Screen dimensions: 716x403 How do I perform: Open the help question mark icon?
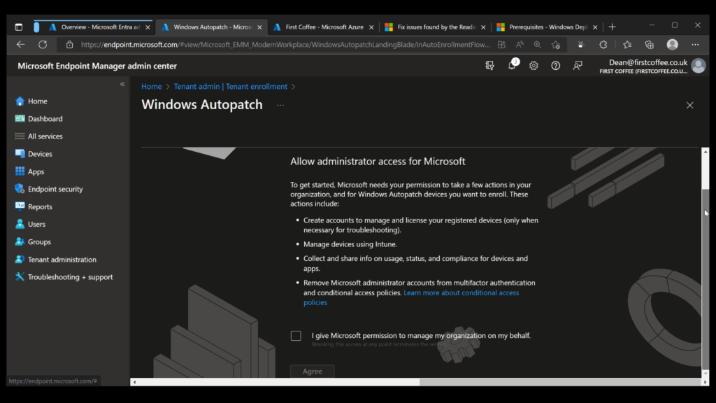tap(555, 65)
